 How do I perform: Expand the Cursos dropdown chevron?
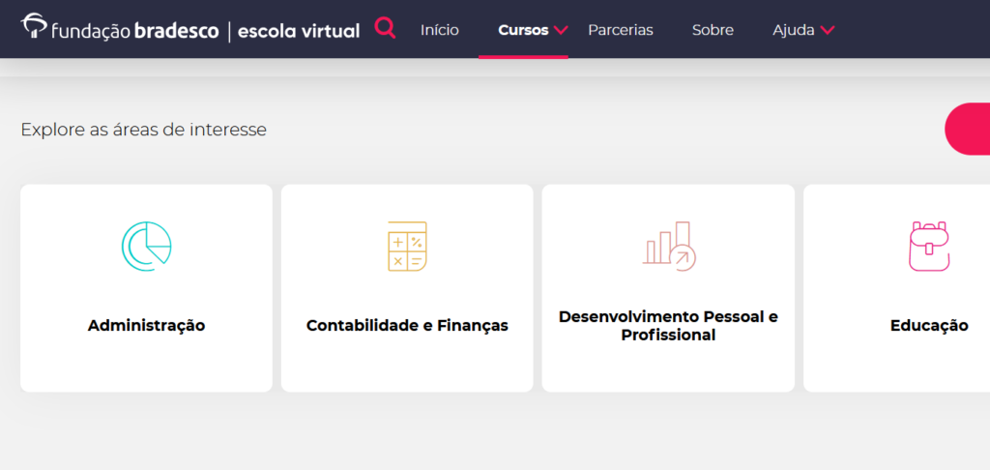pos(561,30)
